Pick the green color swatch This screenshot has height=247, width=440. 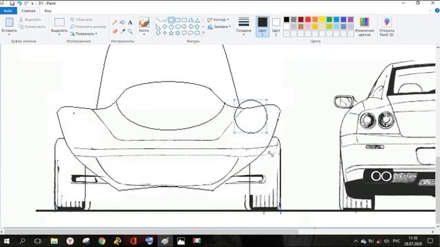(329, 20)
